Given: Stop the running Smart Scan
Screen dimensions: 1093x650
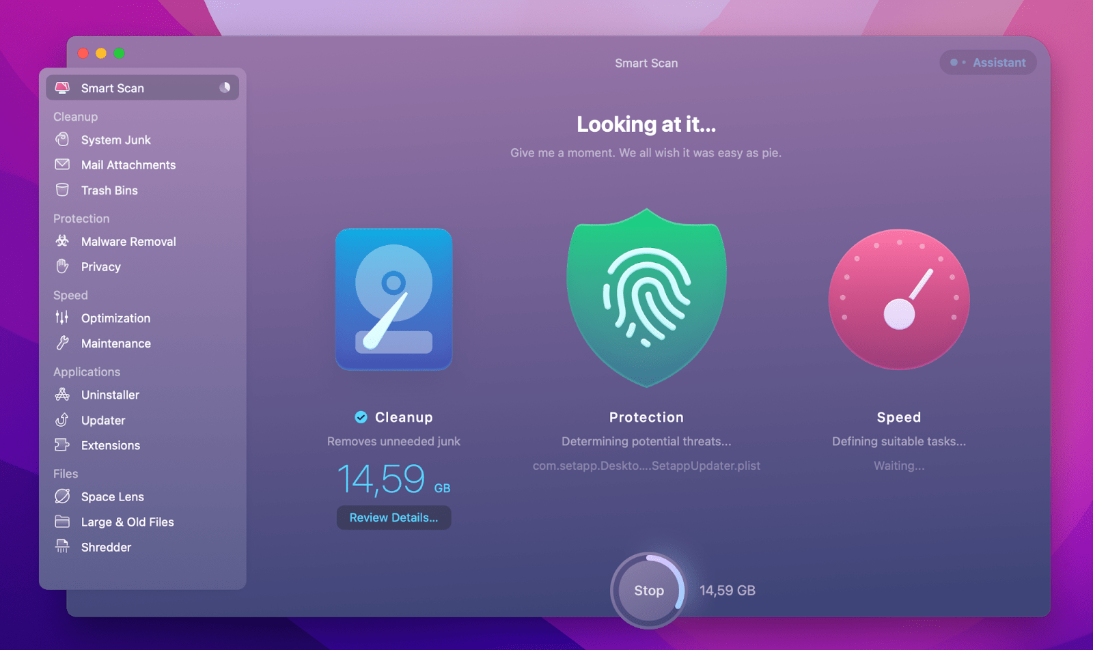Looking at the screenshot, I should click(648, 591).
